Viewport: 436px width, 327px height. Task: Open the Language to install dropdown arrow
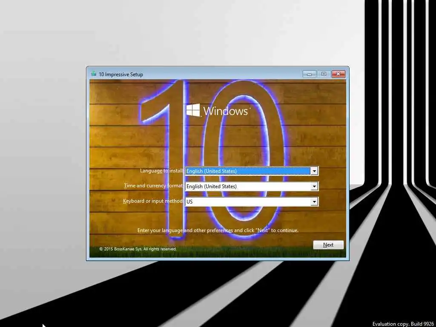click(314, 171)
